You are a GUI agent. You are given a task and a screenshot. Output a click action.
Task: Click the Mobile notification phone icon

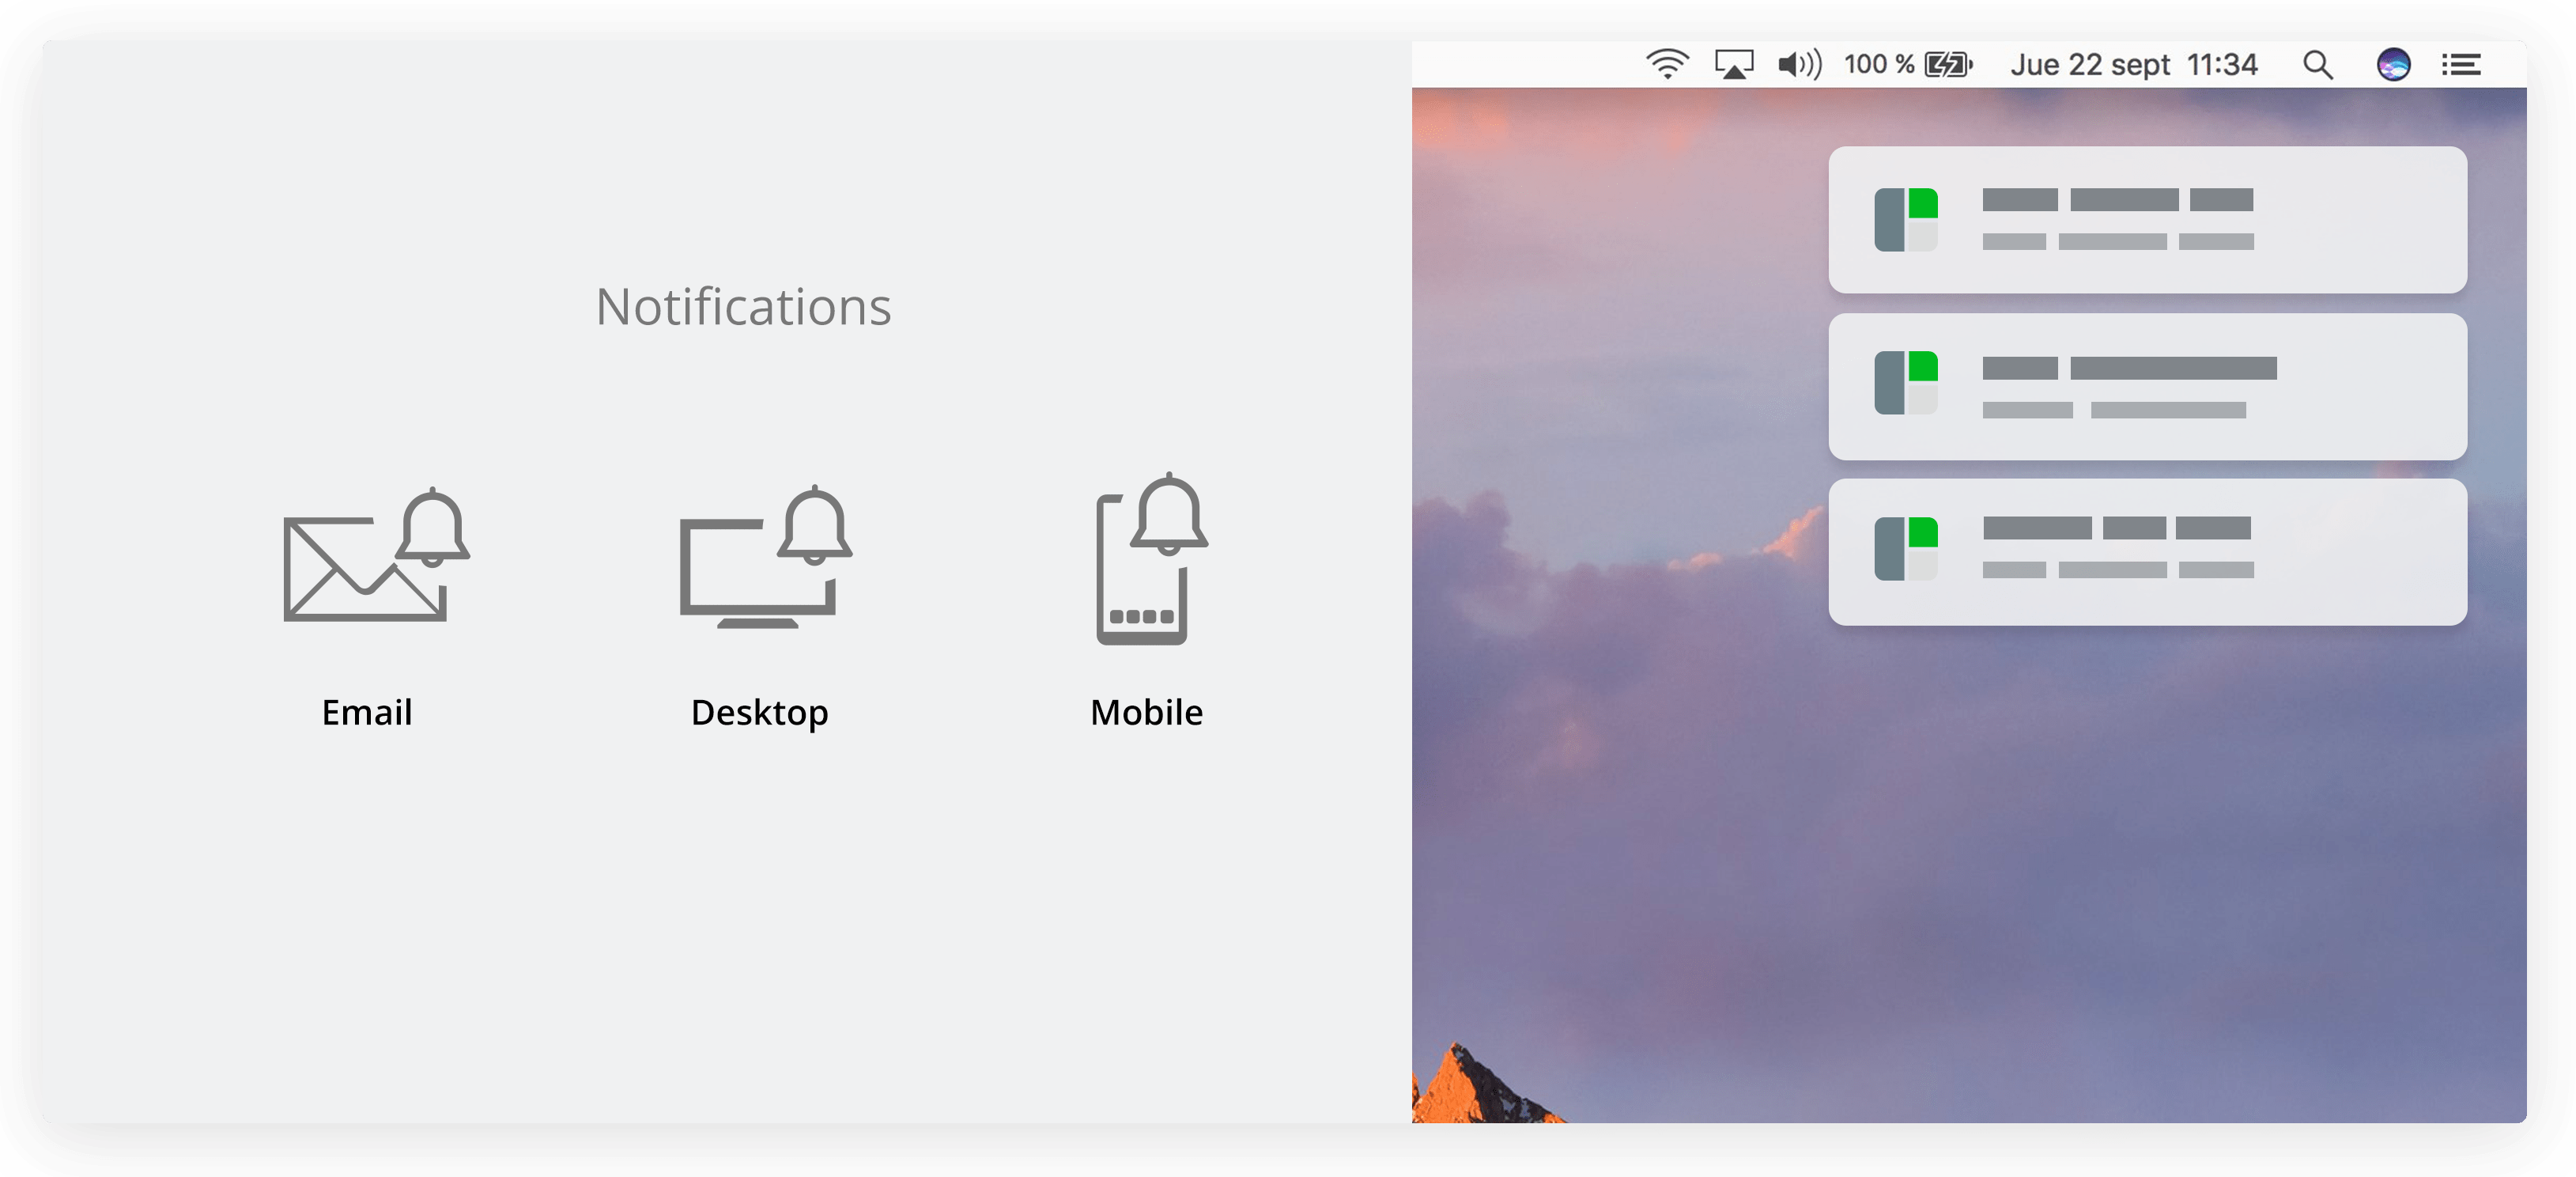(1152, 558)
